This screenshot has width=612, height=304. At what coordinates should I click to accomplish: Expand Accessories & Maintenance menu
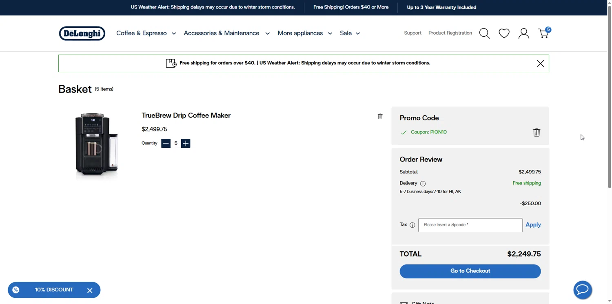point(226,33)
